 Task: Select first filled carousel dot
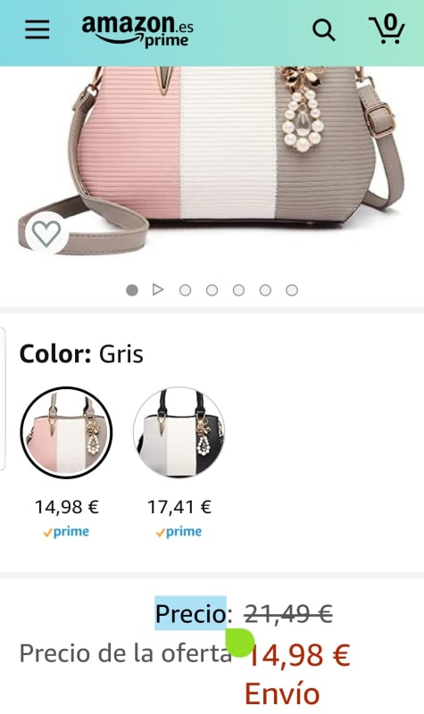coord(132,290)
